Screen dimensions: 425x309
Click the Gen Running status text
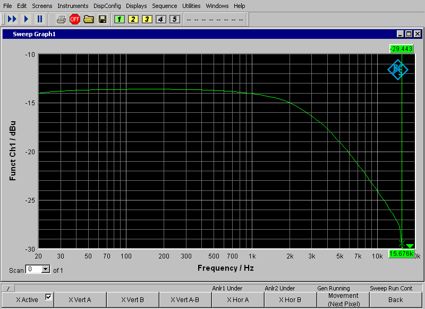[334, 288]
